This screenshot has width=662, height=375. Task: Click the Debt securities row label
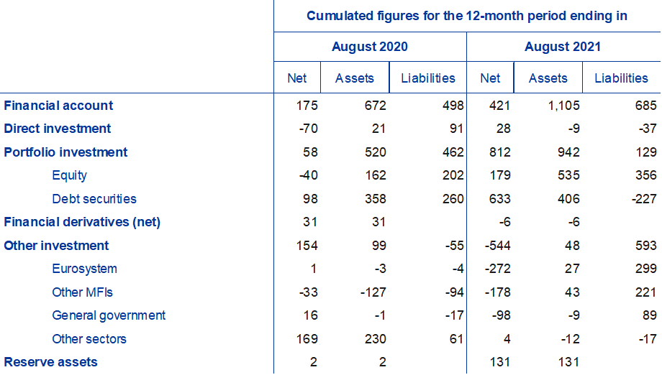[x=94, y=199]
